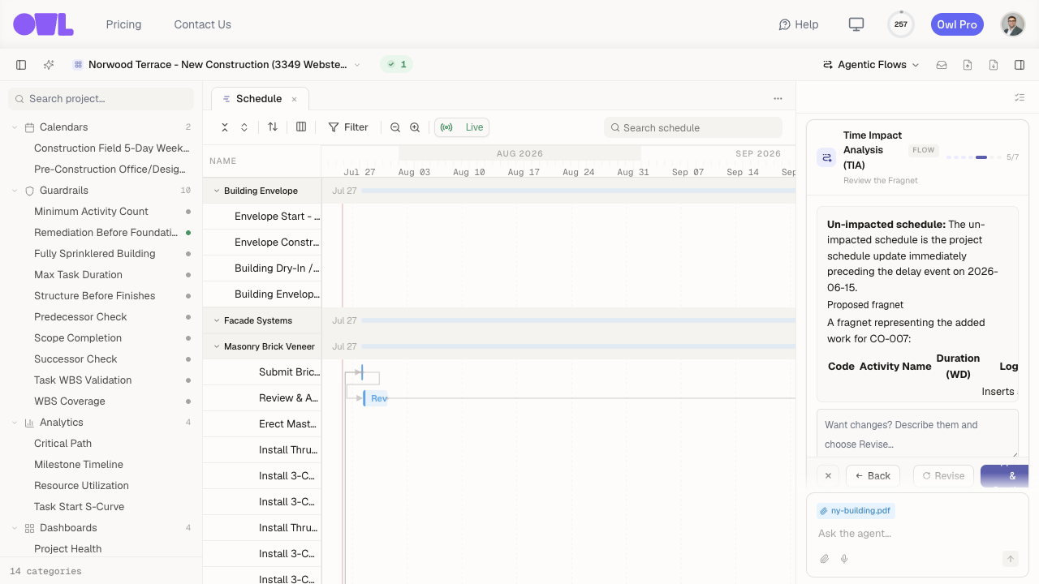Go Back in the flow
Image resolution: width=1039 pixels, height=584 pixels.
coord(873,476)
